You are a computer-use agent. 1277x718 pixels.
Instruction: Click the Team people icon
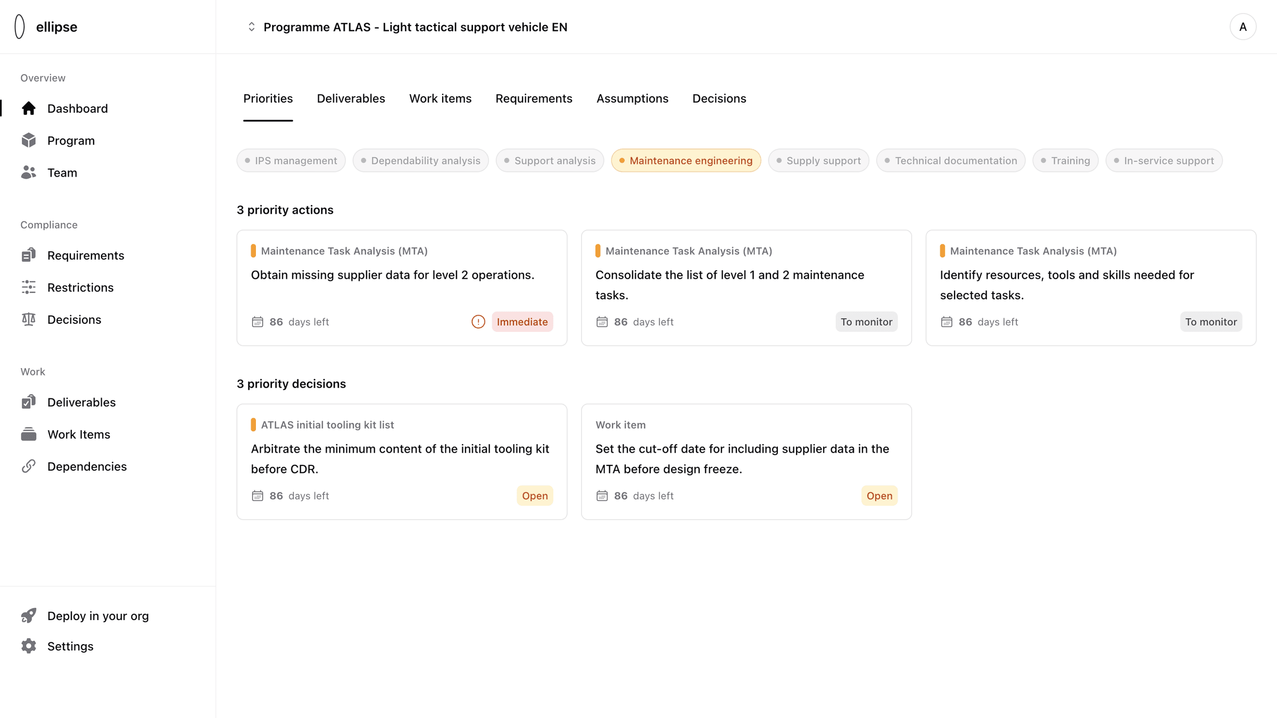point(29,172)
